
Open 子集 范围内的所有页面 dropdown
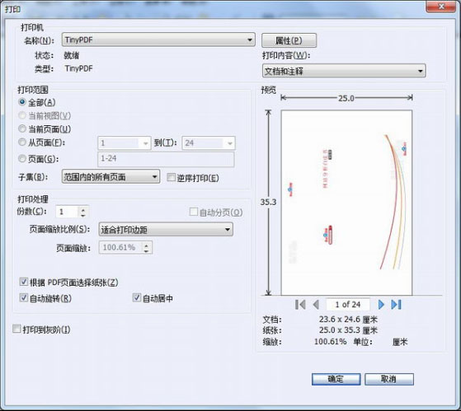click(111, 177)
